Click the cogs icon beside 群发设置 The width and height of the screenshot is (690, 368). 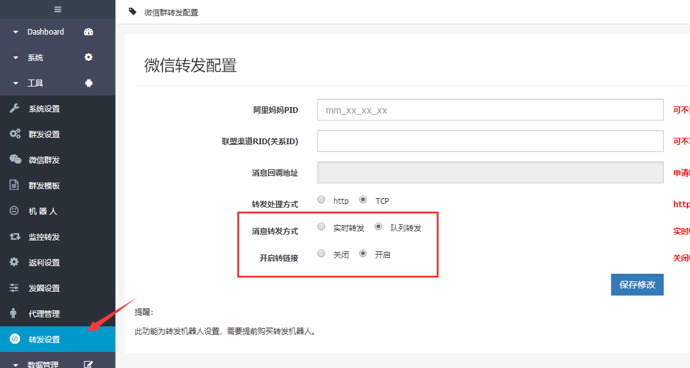coord(15,134)
